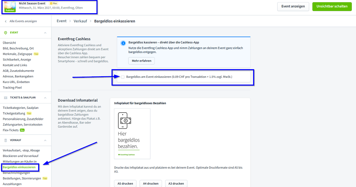The width and height of the screenshot is (356, 187).
Task: Click Alle Events anzeigen link
Action: (23, 21)
